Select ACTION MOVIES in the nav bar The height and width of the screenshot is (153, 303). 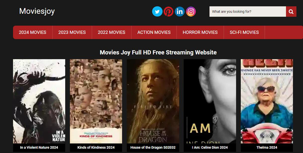pyautogui.click(x=154, y=32)
